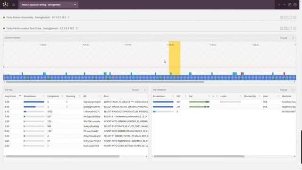302x170 pixels.
Task: Select session row with SID 254
Action: tap(224, 107)
